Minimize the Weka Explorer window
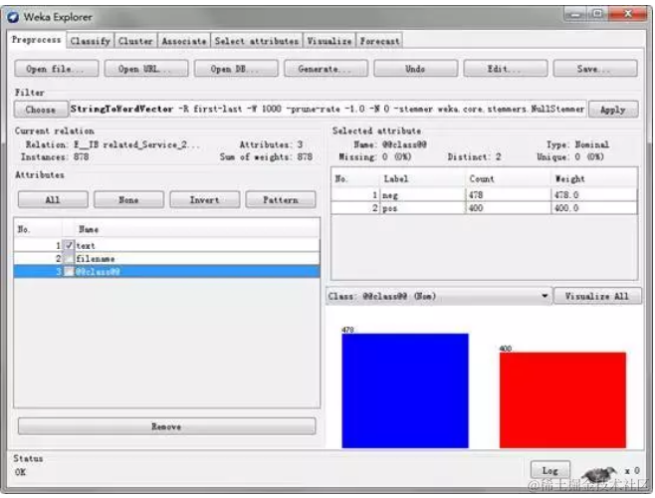This screenshot has height=498, width=655. (x=575, y=15)
